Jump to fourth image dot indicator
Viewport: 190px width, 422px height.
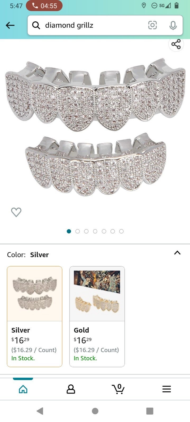coord(95,231)
